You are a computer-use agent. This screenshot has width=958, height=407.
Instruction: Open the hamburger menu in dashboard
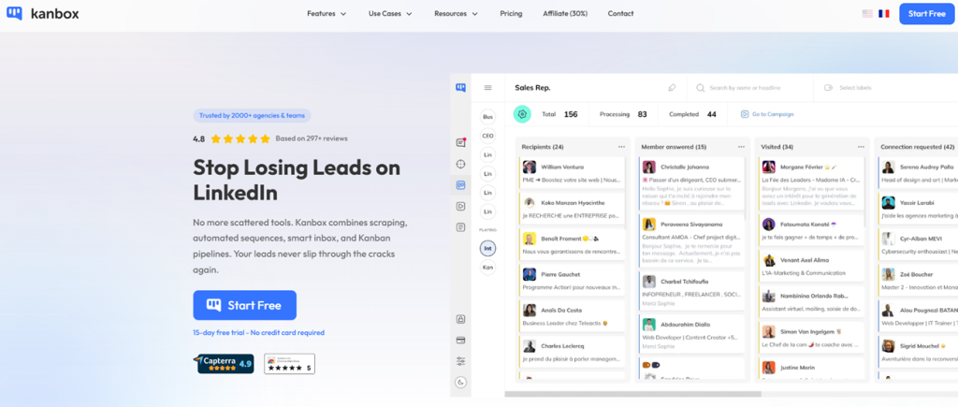[x=487, y=88]
